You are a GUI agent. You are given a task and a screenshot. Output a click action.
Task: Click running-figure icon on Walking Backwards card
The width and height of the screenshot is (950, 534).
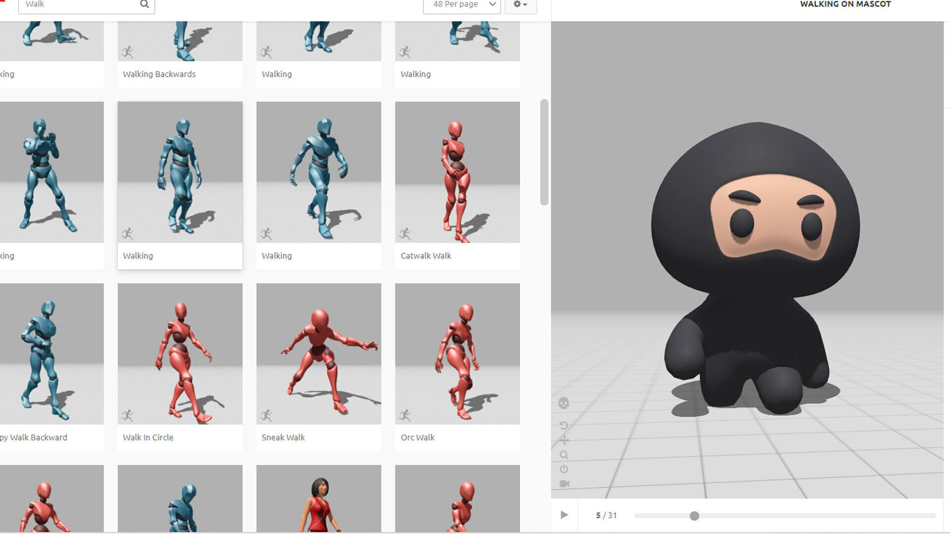(128, 51)
